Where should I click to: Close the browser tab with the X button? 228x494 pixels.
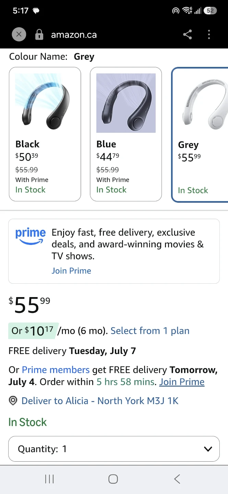(19, 34)
